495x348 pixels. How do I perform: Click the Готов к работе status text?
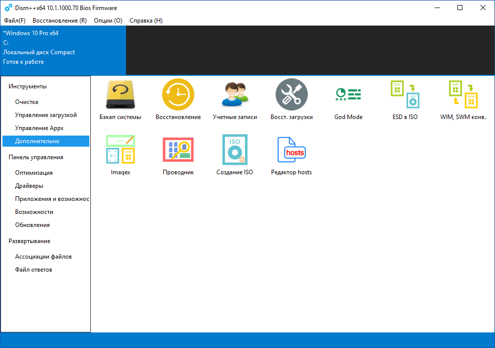(x=24, y=62)
